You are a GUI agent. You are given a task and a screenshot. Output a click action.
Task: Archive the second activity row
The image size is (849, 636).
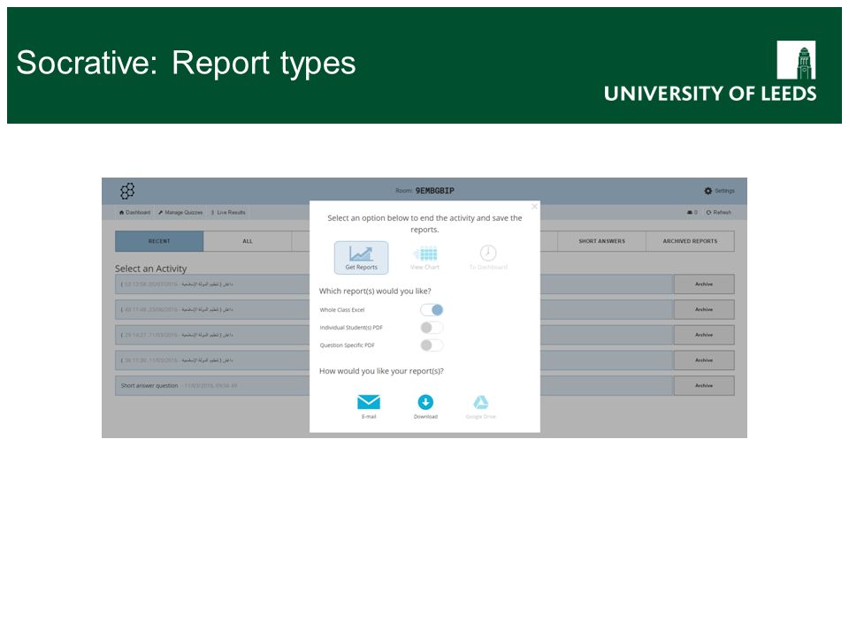(704, 309)
